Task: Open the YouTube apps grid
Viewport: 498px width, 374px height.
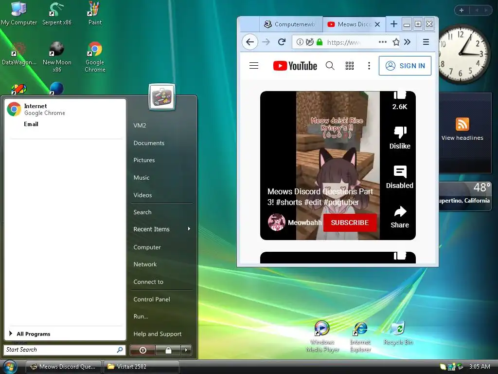Action: pos(349,66)
